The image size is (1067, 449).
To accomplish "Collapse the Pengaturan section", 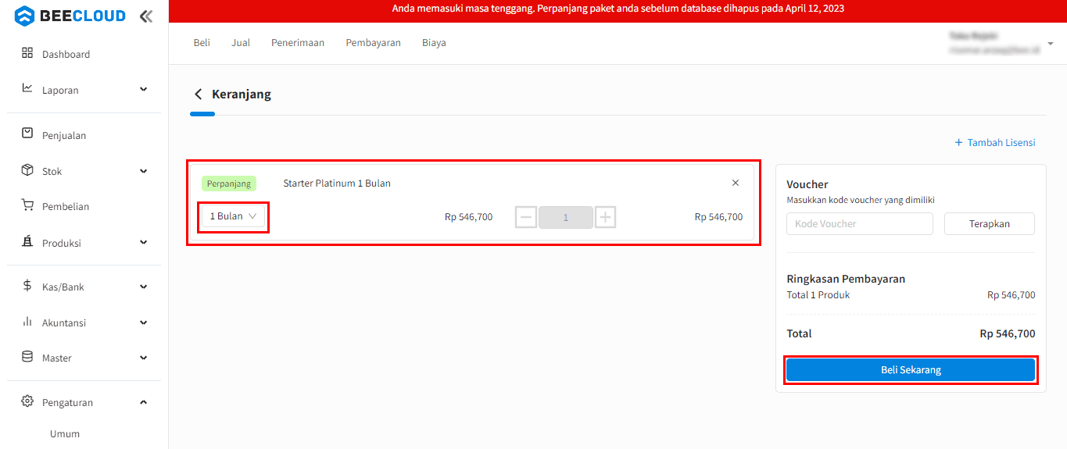I will point(143,402).
